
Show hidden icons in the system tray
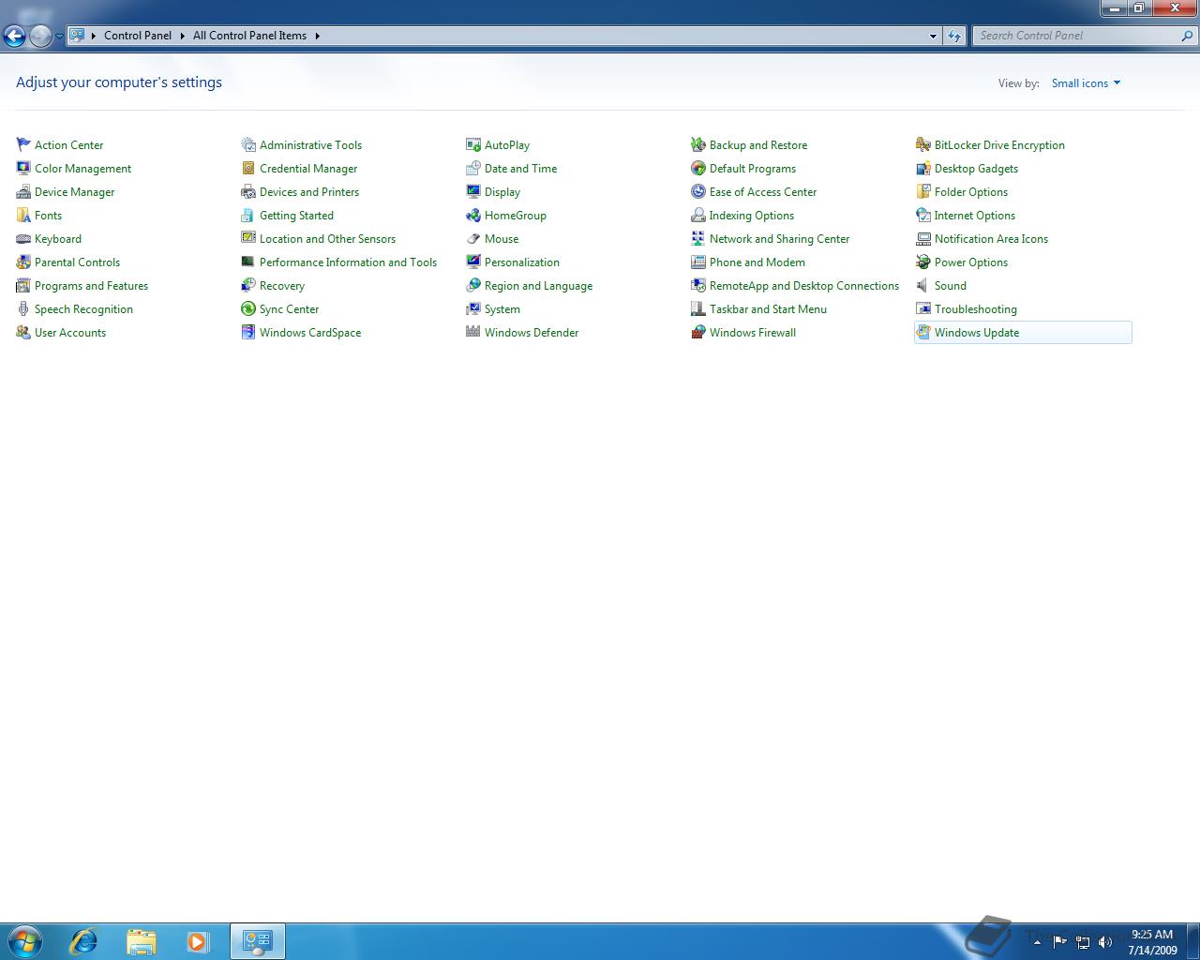[x=1037, y=941]
